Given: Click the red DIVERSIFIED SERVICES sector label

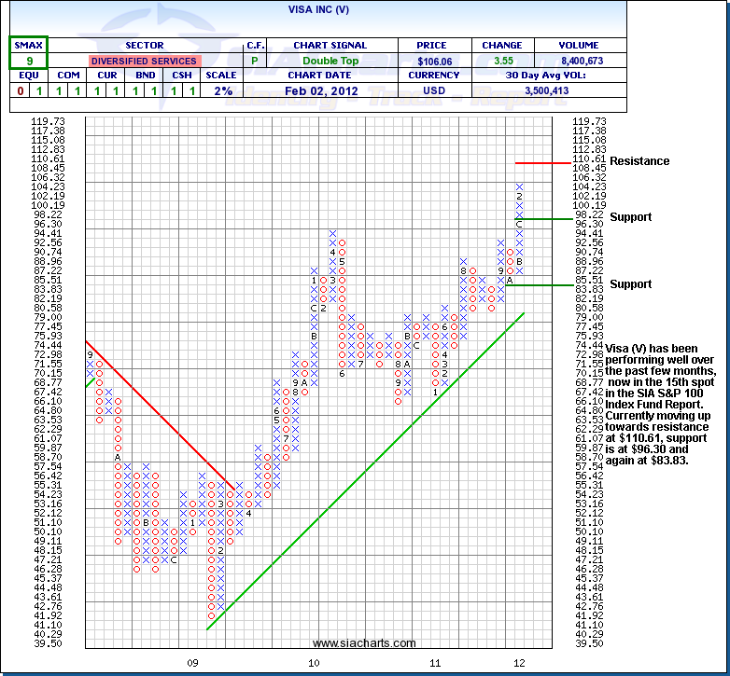Looking at the screenshot, I should coord(144,61).
